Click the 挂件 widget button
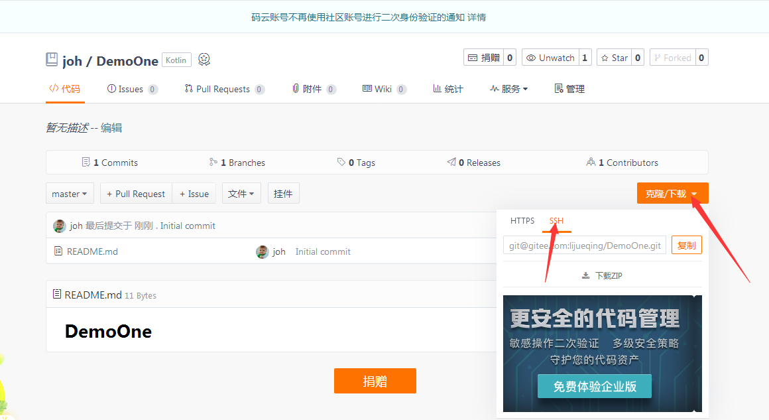Viewport: 769px width, 420px height. tap(283, 193)
